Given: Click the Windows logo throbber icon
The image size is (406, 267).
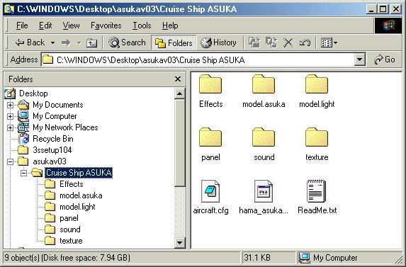Looking at the screenshot, I should [x=388, y=25].
